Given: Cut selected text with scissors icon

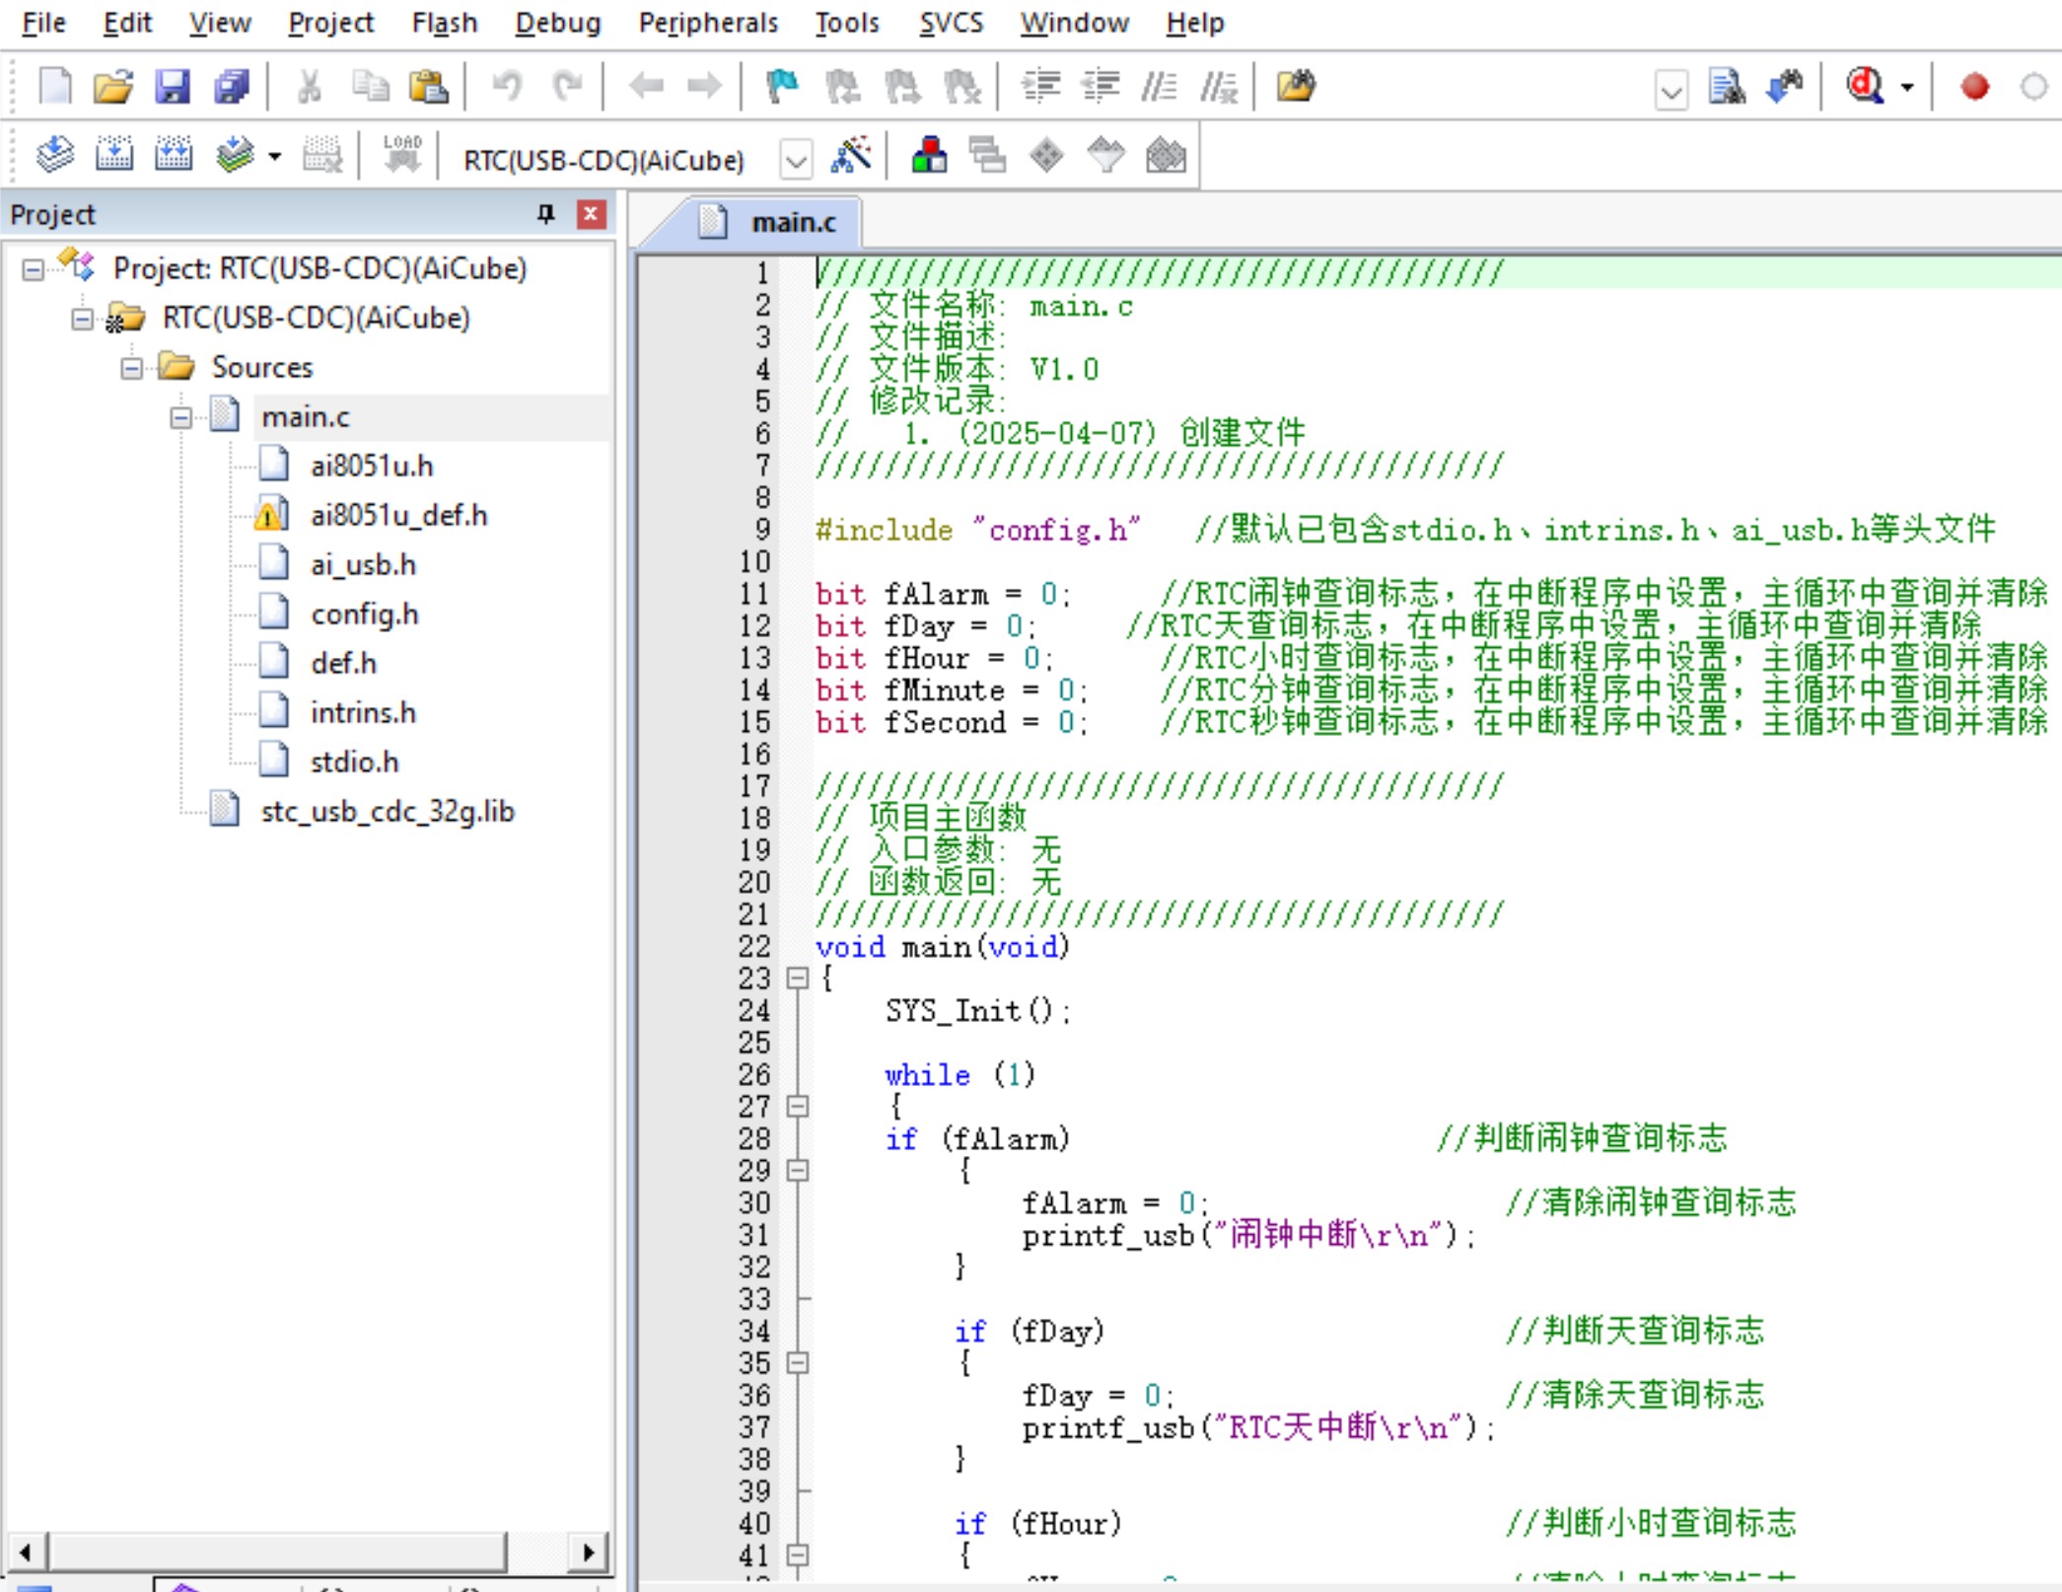Looking at the screenshot, I should point(310,86).
